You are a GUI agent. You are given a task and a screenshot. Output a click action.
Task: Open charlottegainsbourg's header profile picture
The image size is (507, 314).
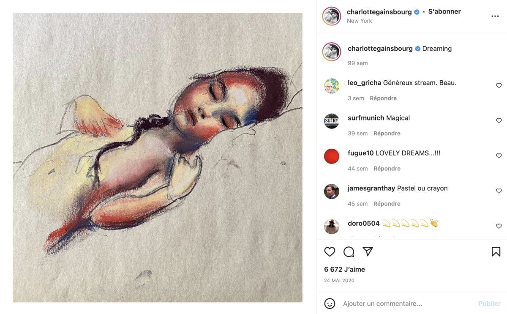point(332,16)
